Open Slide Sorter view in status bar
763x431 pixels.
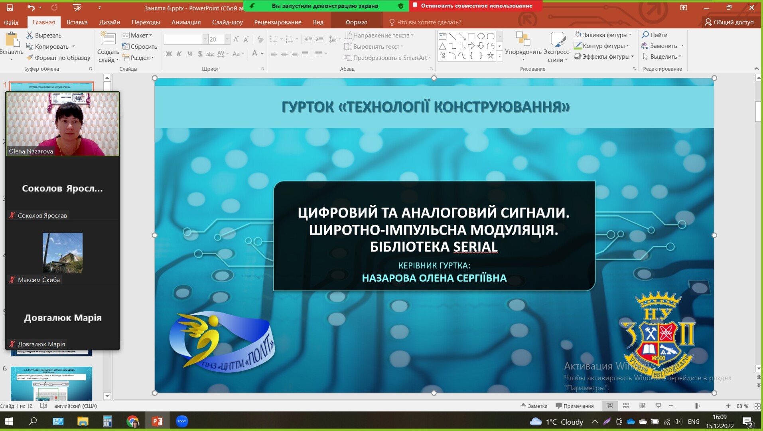pyautogui.click(x=626, y=406)
